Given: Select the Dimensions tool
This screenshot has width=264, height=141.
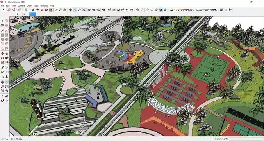Looking at the screenshot, I should [x=7, y=68].
